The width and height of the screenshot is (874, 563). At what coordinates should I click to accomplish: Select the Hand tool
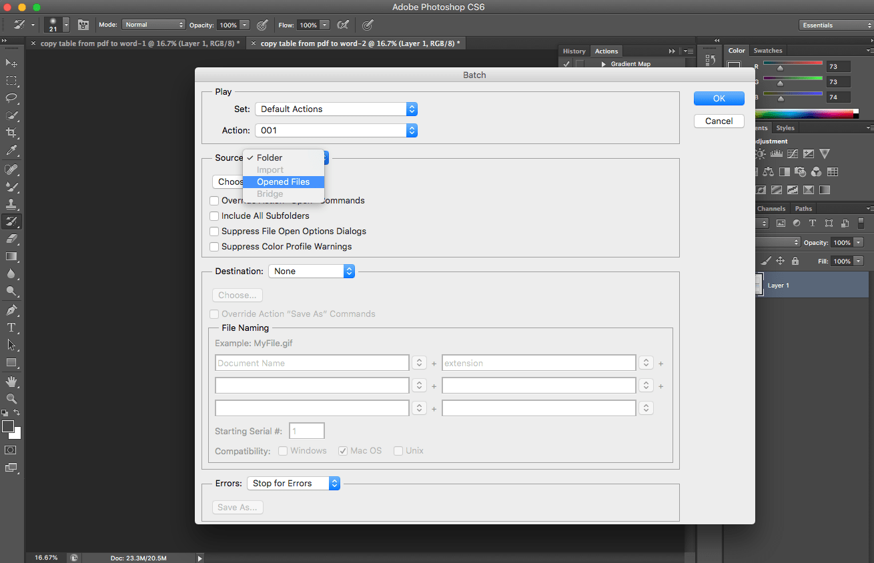click(x=11, y=382)
